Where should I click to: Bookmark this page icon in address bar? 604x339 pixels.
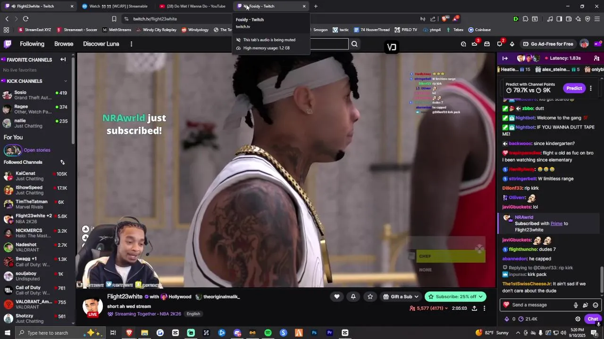coord(114,19)
